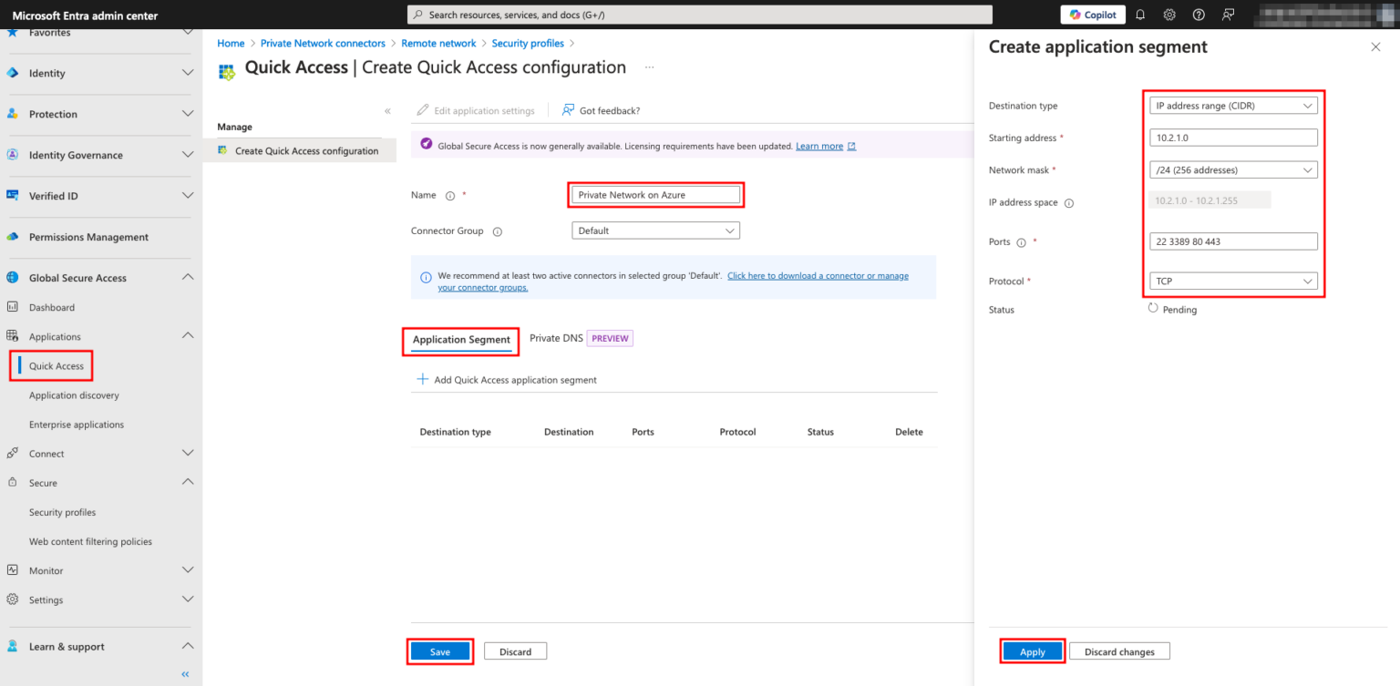Click the Edit application settings pencil icon
Screen dimensions: 1400x686
tap(423, 109)
